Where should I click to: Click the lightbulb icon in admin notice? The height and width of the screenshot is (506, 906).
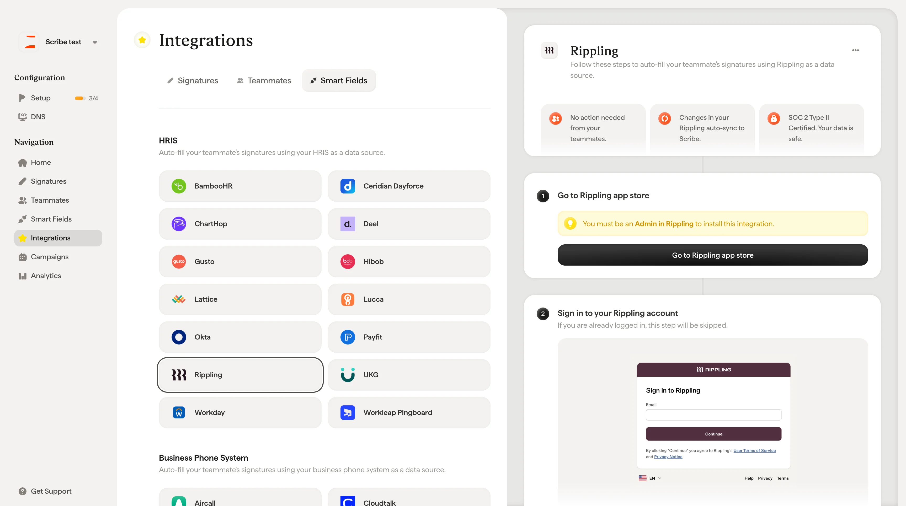point(570,223)
